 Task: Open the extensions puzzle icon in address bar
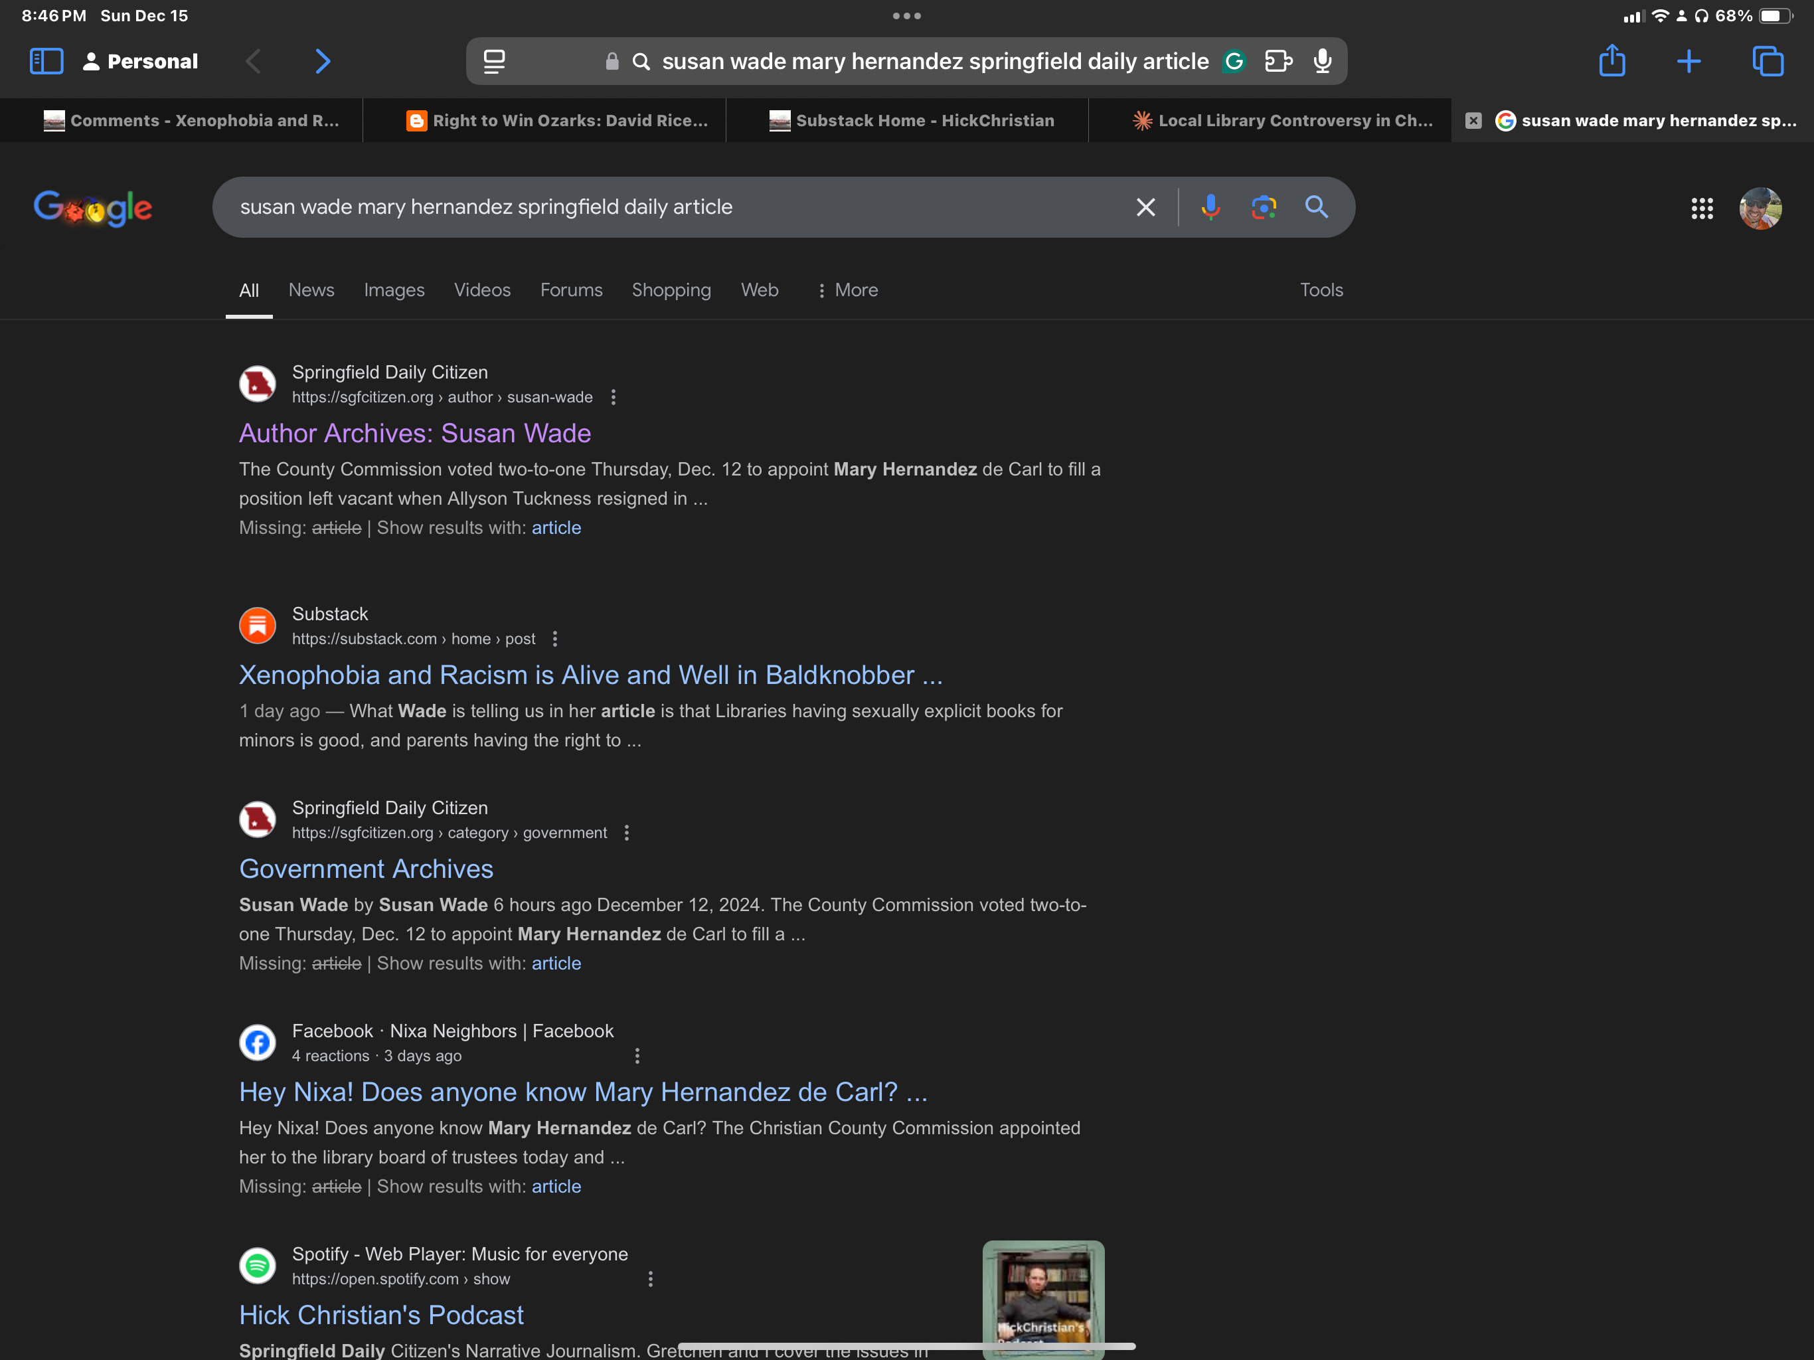tap(1279, 62)
